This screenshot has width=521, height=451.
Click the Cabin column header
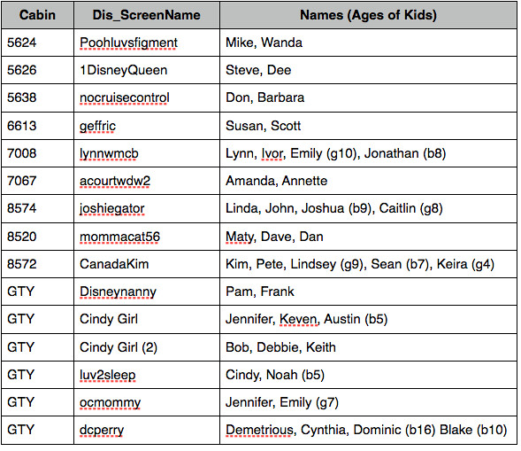coord(37,15)
